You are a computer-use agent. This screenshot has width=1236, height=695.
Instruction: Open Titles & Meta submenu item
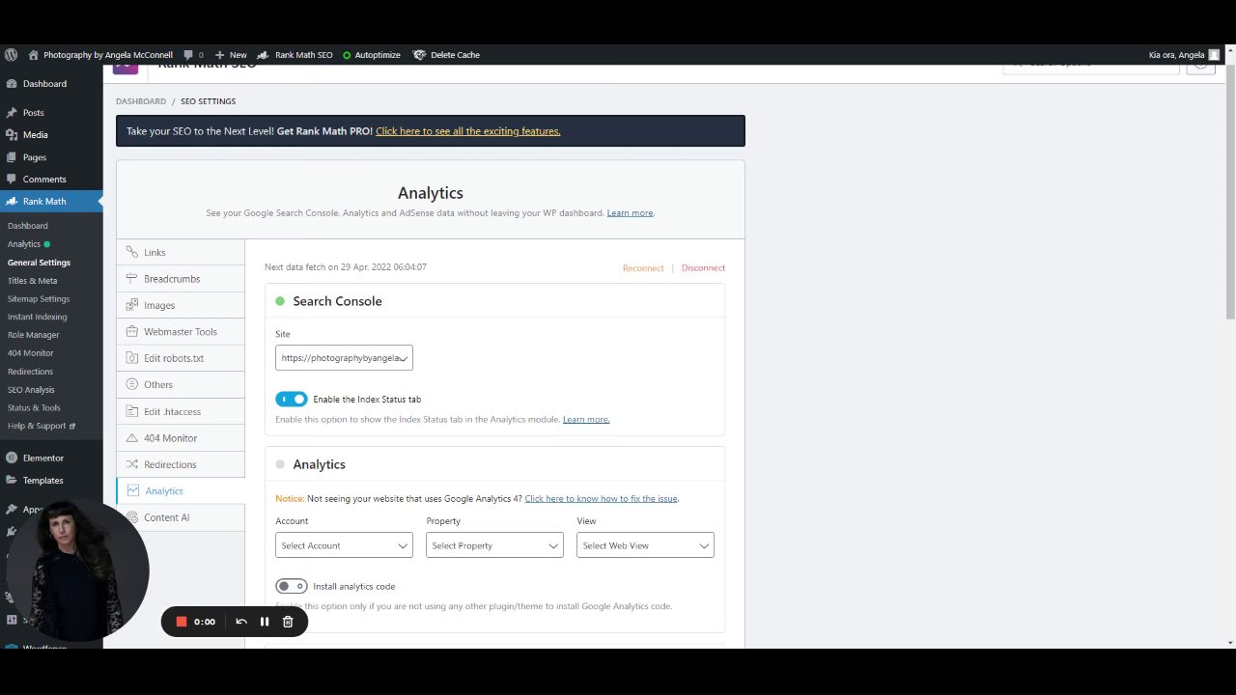click(x=33, y=281)
